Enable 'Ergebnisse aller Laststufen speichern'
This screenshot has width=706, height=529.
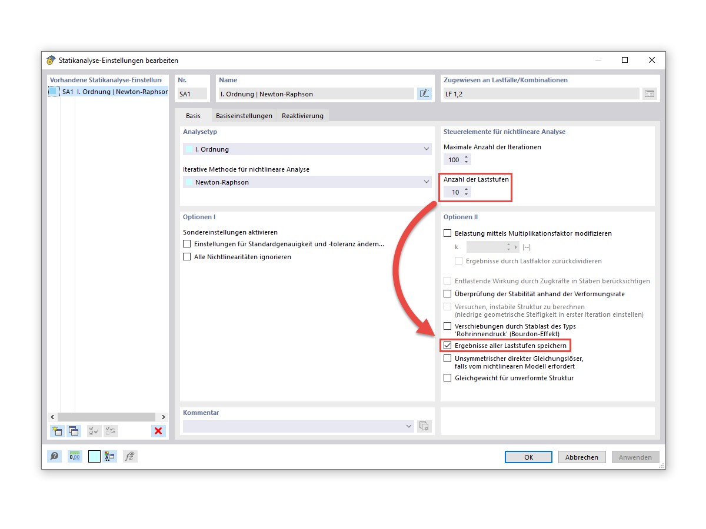click(x=447, y=345)
